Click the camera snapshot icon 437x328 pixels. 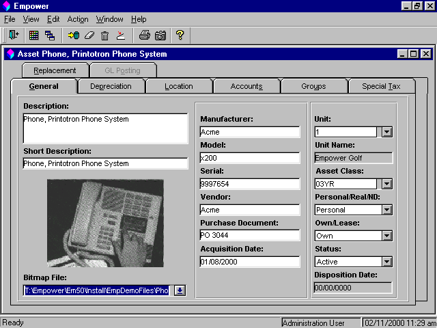point(160,36)
